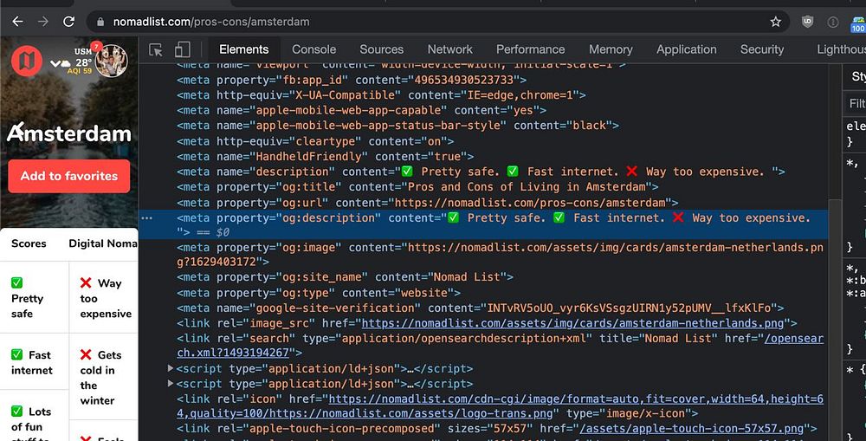Select the X-UA-Compatible meta row
The height and width of the screenshot is (441, 866).
coord(381,95)
